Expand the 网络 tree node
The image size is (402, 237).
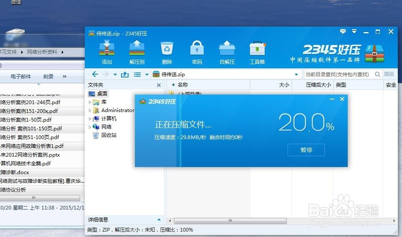pyautogui.click(x=90, y=127)
